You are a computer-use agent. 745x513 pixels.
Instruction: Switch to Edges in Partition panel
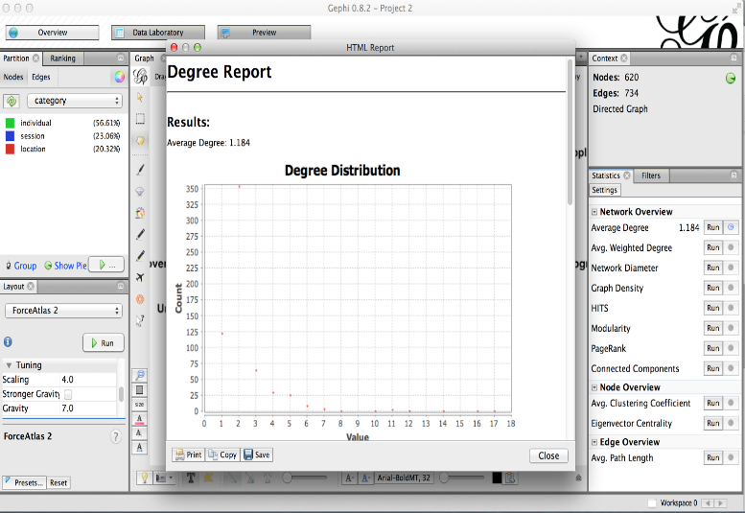(x=41, y=77)
